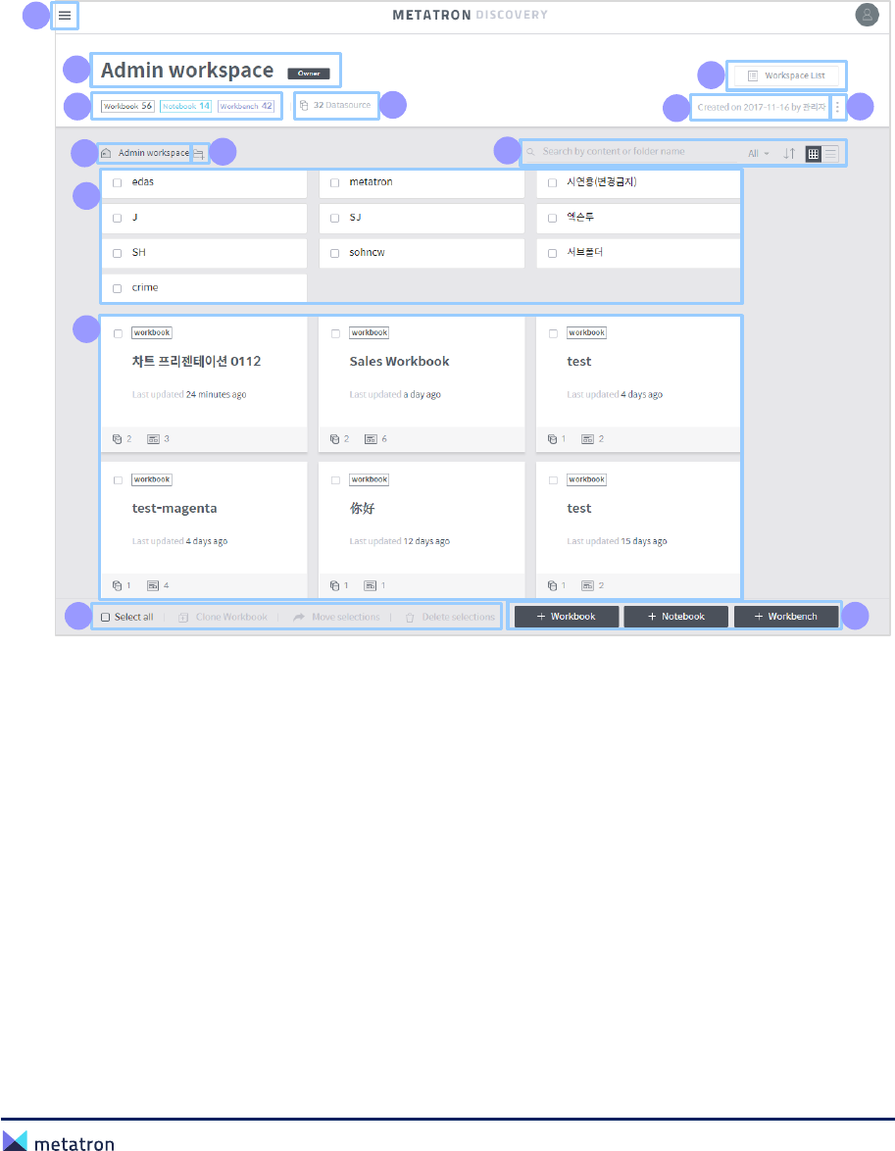Toggle the sort order arrows icon
The width and height of the screenshot is (895, 1151).
click(789, 153)
